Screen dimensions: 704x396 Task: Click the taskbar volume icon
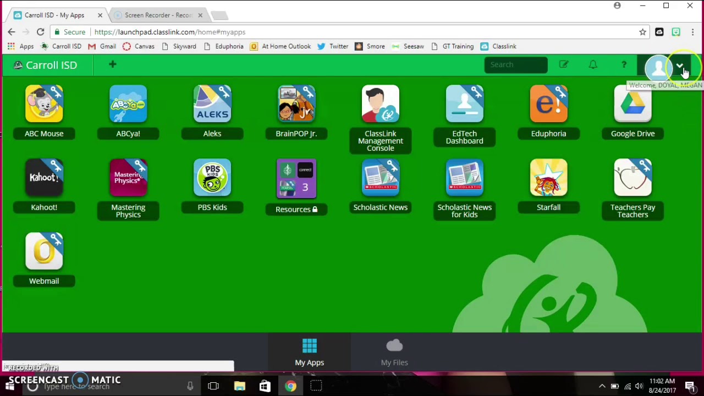pos(639,386)
